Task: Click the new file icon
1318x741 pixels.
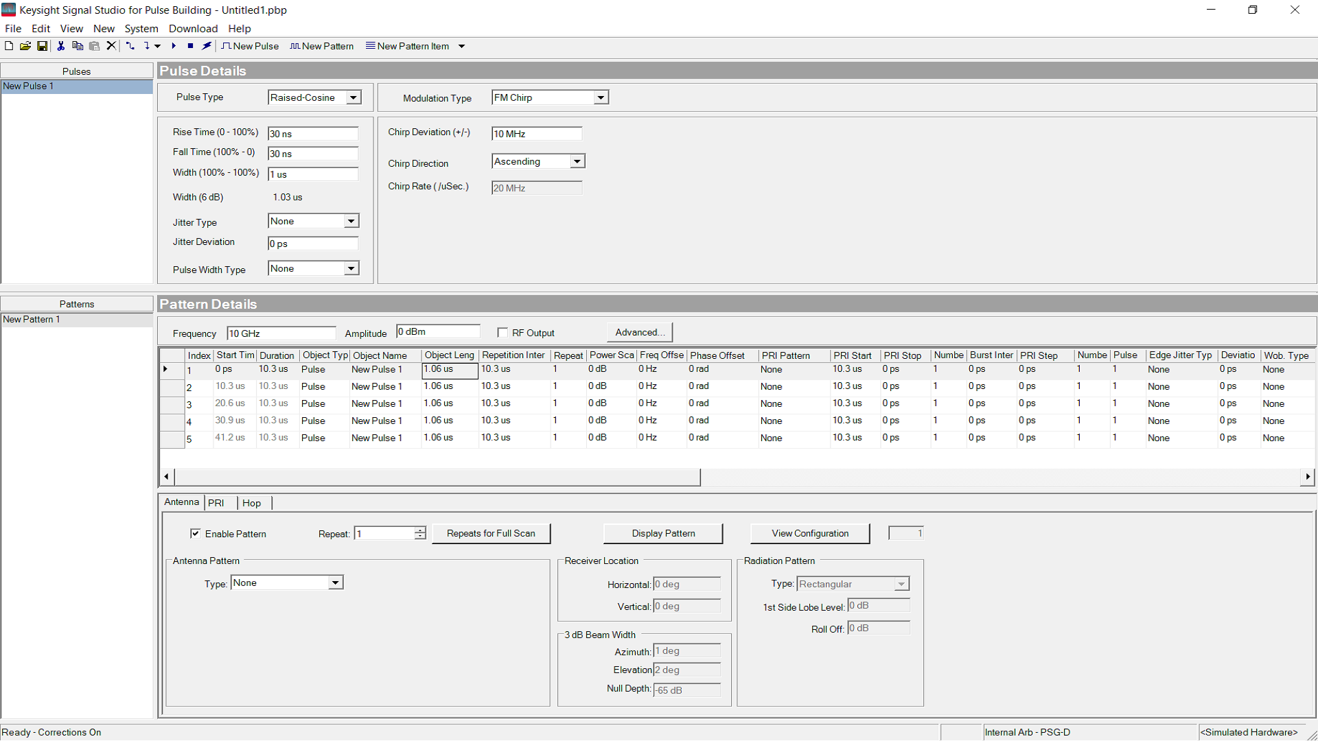Action: coord(9,46)
